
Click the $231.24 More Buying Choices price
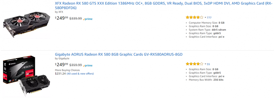coord(60,73)
